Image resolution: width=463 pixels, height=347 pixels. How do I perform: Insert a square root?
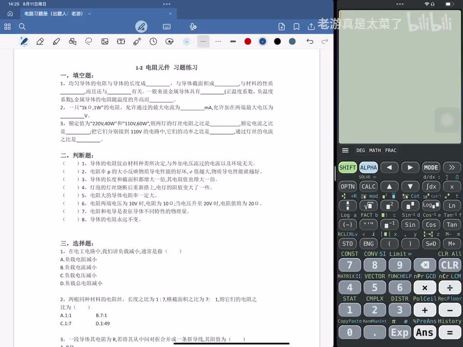click(368, 206)
